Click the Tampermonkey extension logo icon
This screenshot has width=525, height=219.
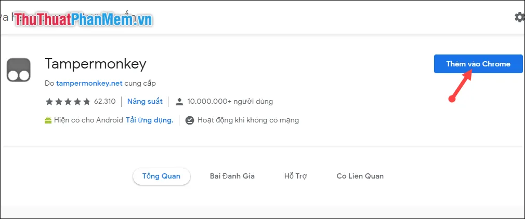tap(19, 70)
